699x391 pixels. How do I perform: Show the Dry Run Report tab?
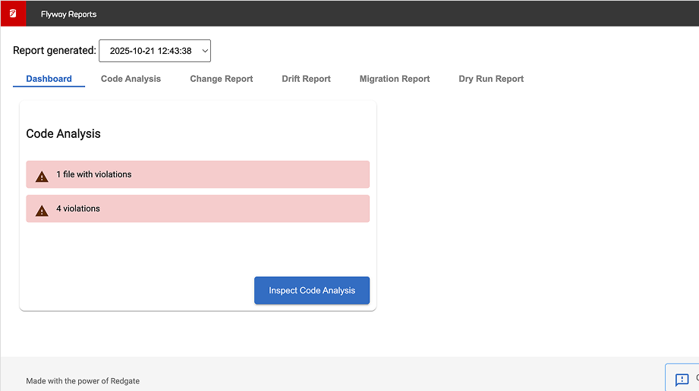[491, 79]
